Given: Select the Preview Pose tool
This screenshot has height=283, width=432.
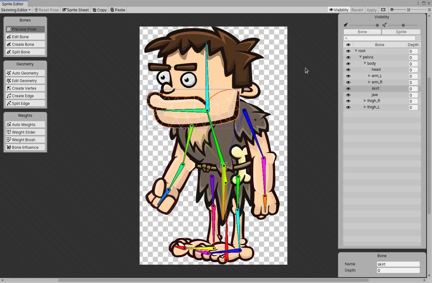Looking at the screenshot, I should pyautogui.click(x=25, y=29).
